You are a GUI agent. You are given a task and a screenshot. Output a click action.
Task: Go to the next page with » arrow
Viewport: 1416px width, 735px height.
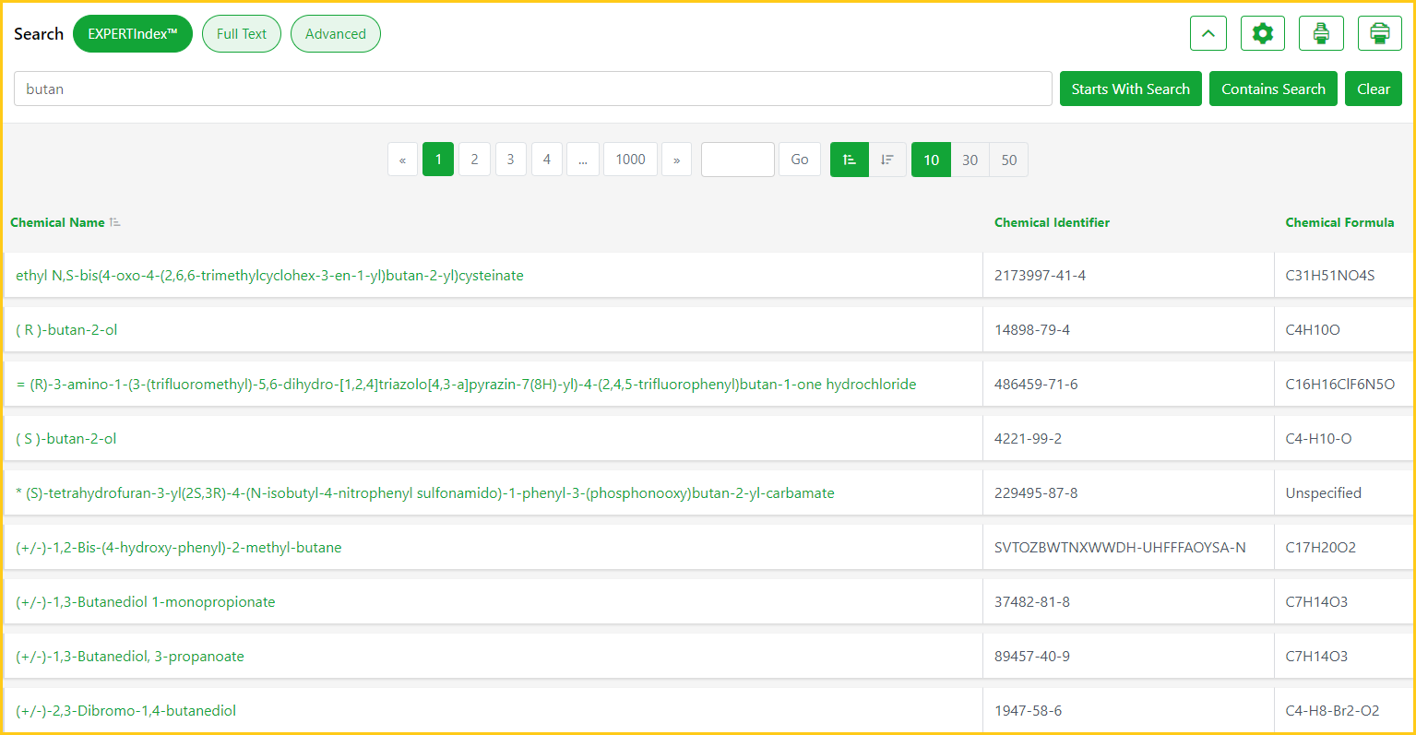[676, 160]
